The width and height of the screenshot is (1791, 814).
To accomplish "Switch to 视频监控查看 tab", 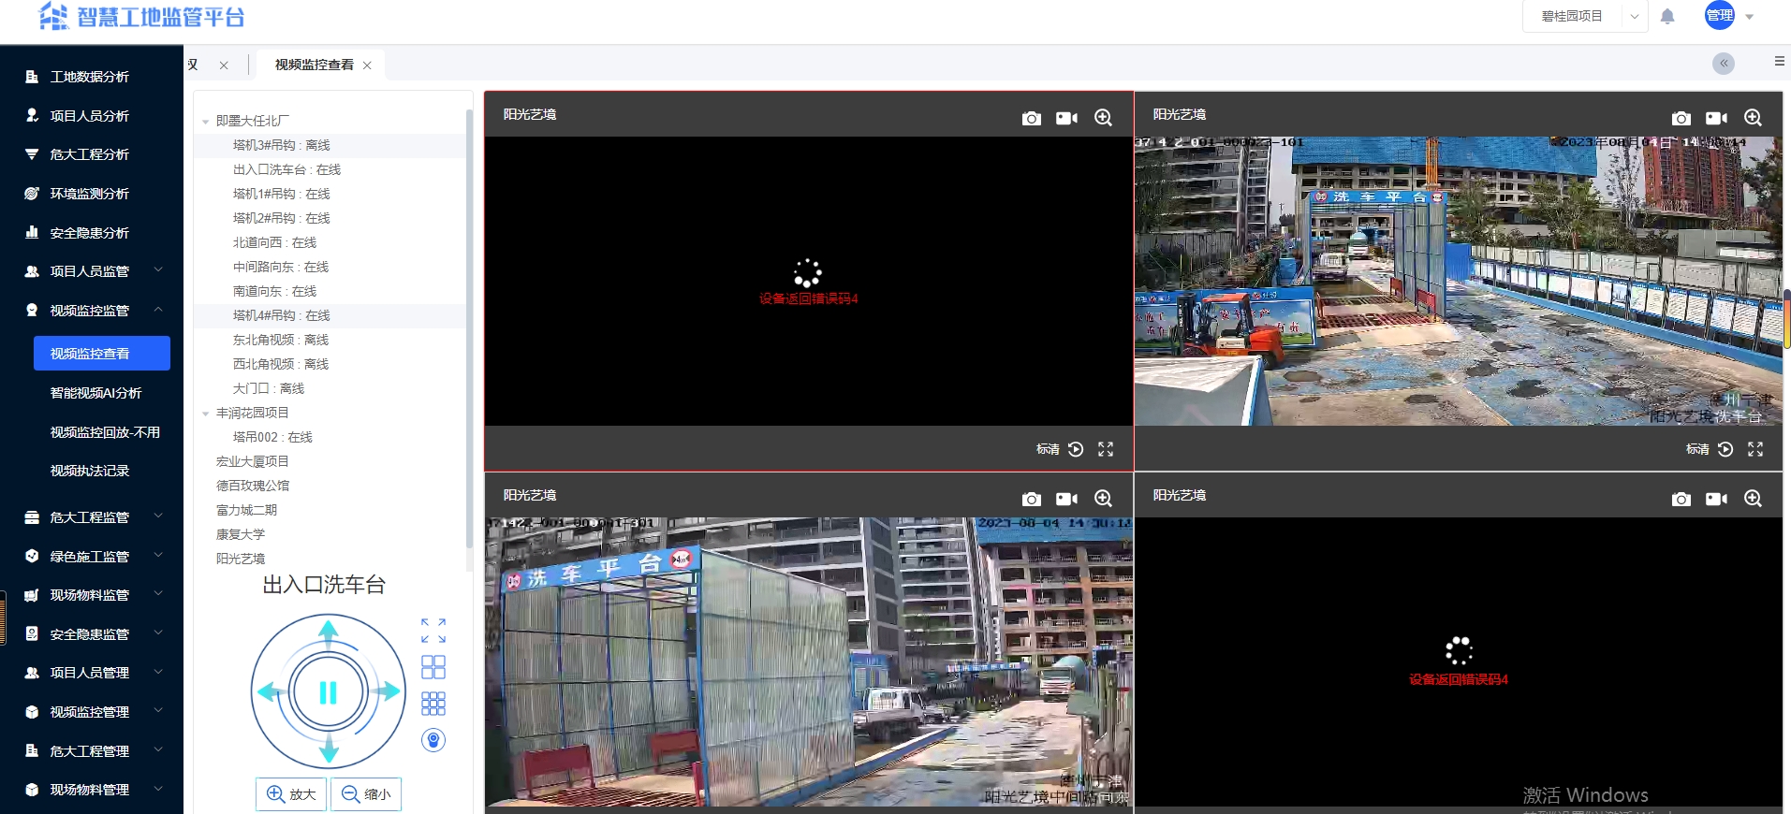I will (x=314, y=65).
